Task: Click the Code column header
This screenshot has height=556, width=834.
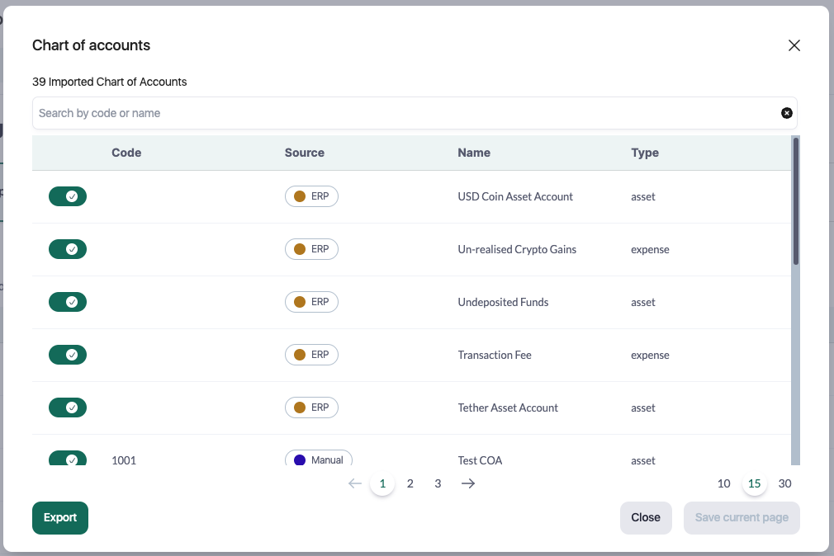Action: click(x=126, y=153)
